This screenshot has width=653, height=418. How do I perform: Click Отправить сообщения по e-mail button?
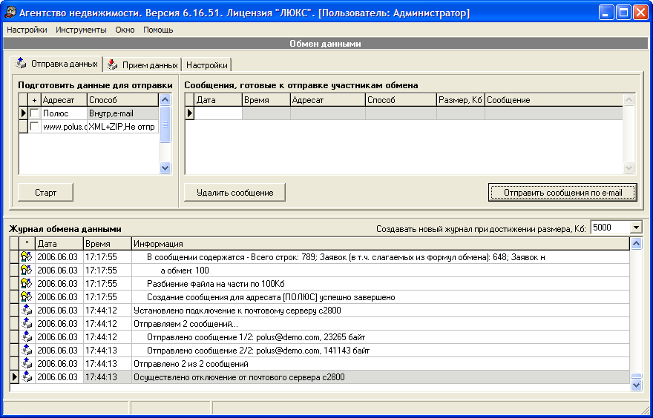pyautogui.click(x=562, y=193)
